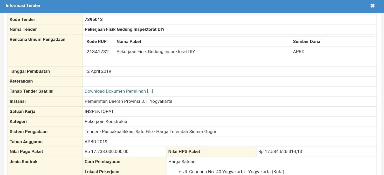Click the Nilai Pagu amount Rp 17.738.000.000,00
The width and height of the screenshot is (384, 175).
[106, 151]
